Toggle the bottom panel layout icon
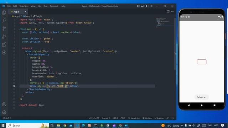Viewport: 228px width, 128px height. point(142,6)
